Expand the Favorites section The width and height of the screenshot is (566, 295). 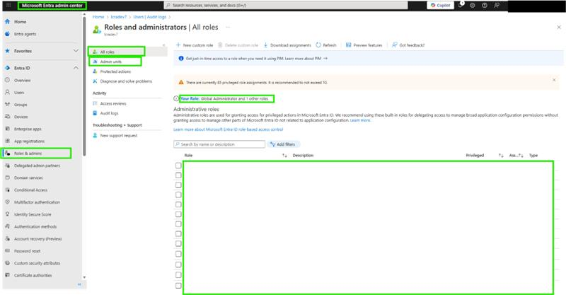76,51
